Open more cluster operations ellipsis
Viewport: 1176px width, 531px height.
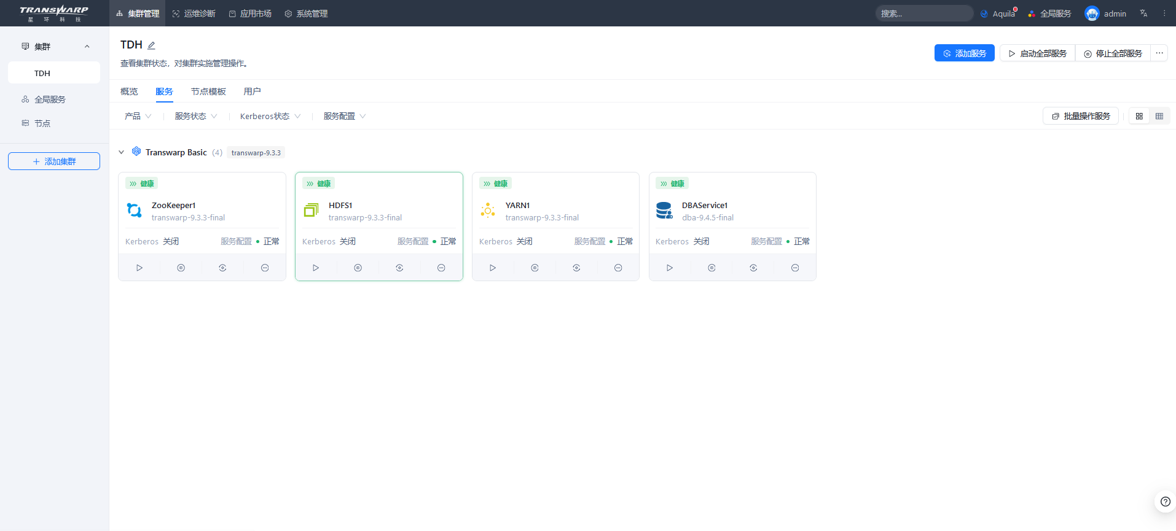tap(1159, 53)
